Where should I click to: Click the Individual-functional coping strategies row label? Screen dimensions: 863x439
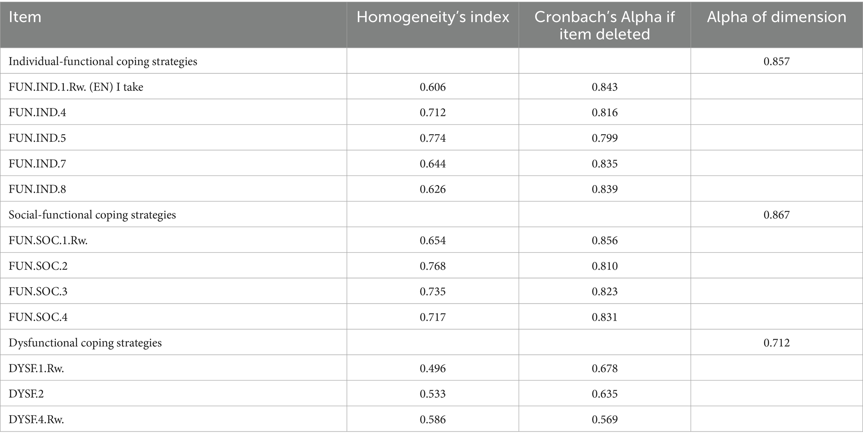[103, 61]
